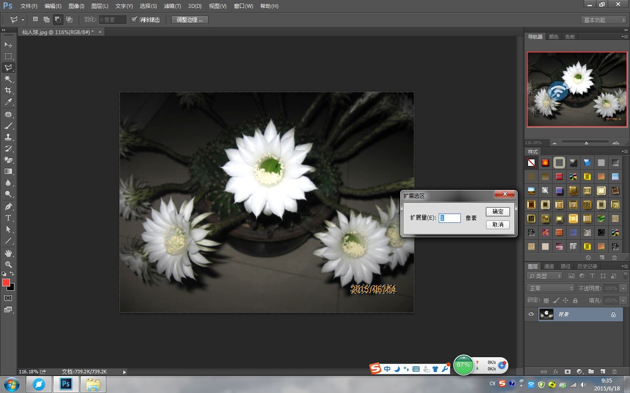The height and width of the screenshot is (393, 630).
Task: Open the layer blend mode dropdown
Action: point(550,288)
